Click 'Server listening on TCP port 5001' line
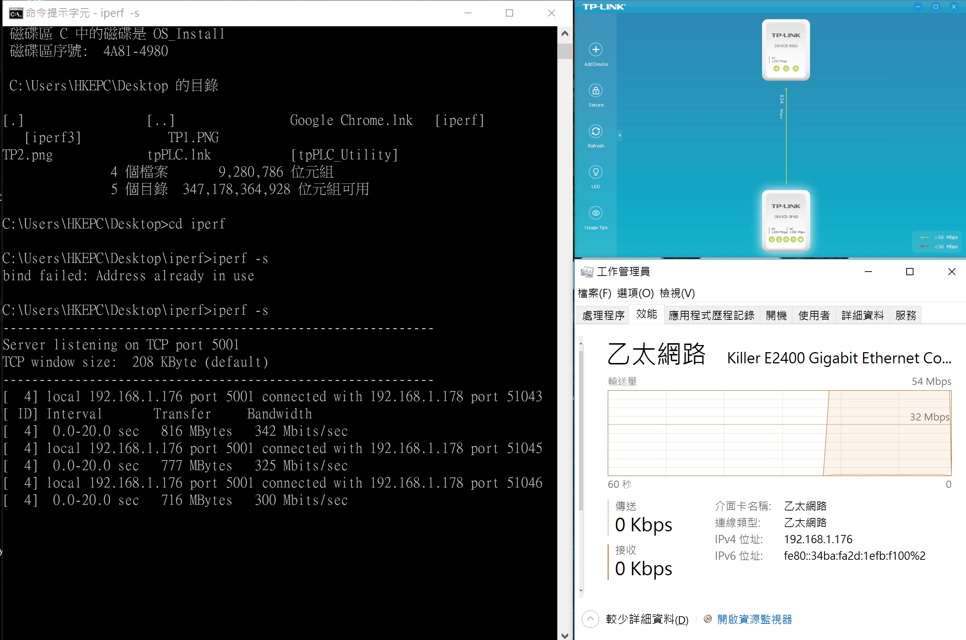Screen dimensions: 966x640 coord(121,345)
